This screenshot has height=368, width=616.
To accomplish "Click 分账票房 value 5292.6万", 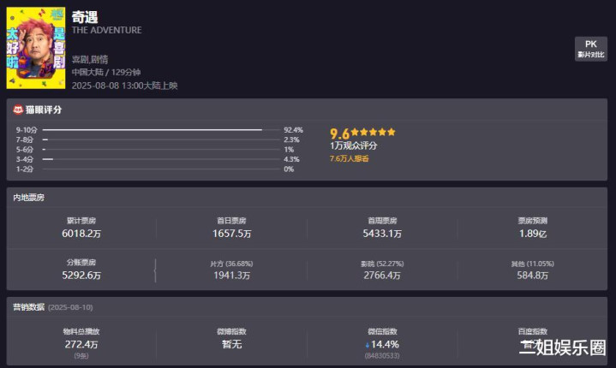I will [81, 276].
